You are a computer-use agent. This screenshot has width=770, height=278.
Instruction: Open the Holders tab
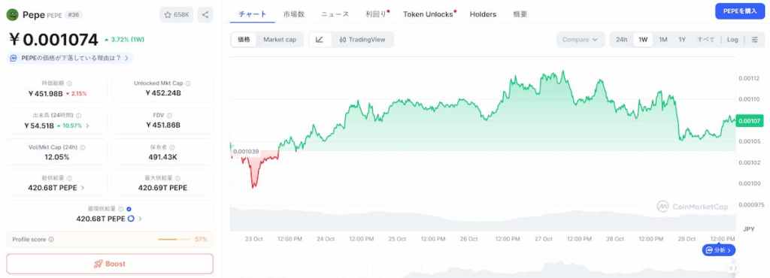pyautogui.click(x=483, y=14)
